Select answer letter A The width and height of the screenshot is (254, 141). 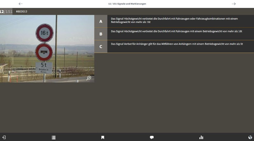pos(101,21)
